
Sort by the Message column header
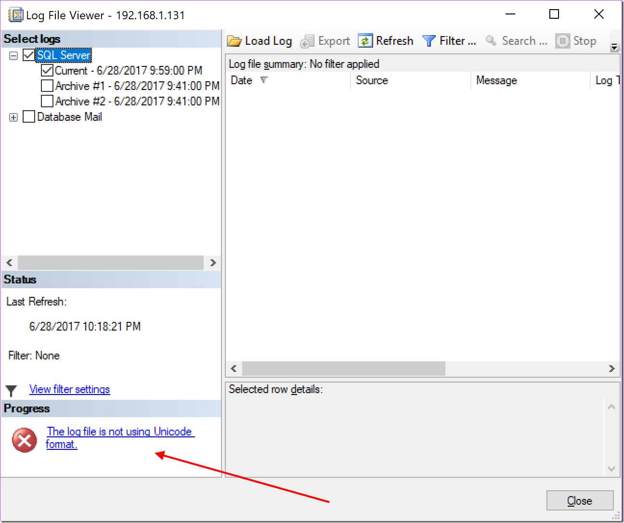click(530, 80)
